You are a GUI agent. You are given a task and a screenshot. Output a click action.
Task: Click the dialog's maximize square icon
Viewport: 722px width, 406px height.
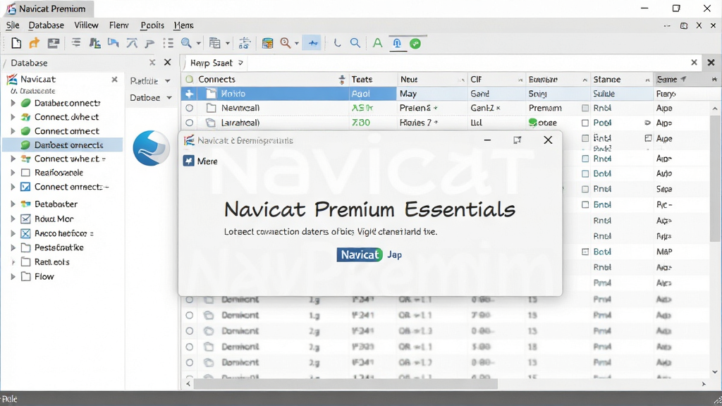pyautogui.click(x=517, y=140)
